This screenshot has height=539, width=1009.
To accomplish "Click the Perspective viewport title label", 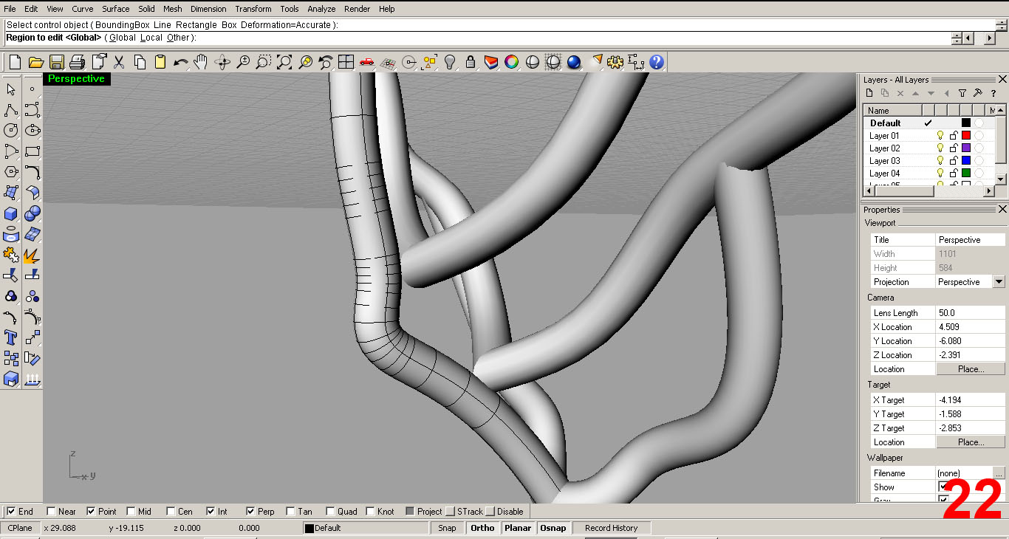I will [x=77, y=79].
